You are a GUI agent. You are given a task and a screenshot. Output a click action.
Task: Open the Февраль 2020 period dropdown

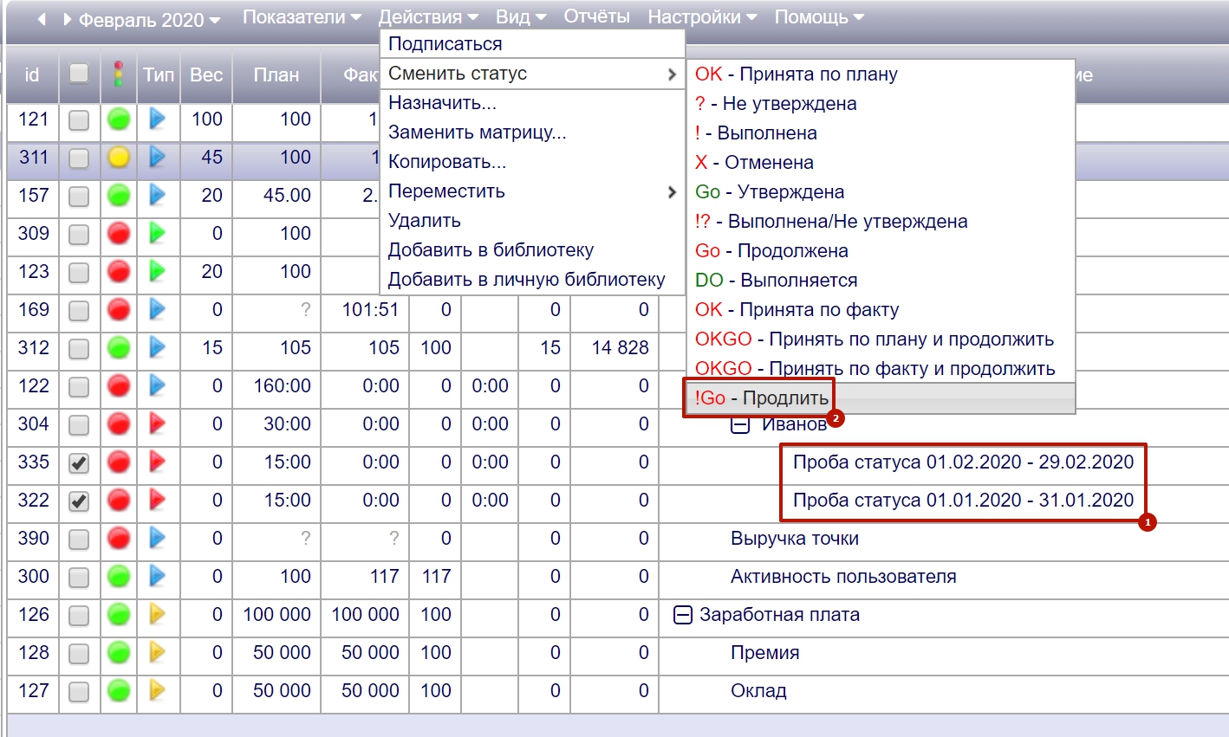[149, 20]
